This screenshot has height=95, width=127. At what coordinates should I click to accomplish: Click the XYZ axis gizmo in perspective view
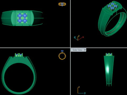(79, 38)
